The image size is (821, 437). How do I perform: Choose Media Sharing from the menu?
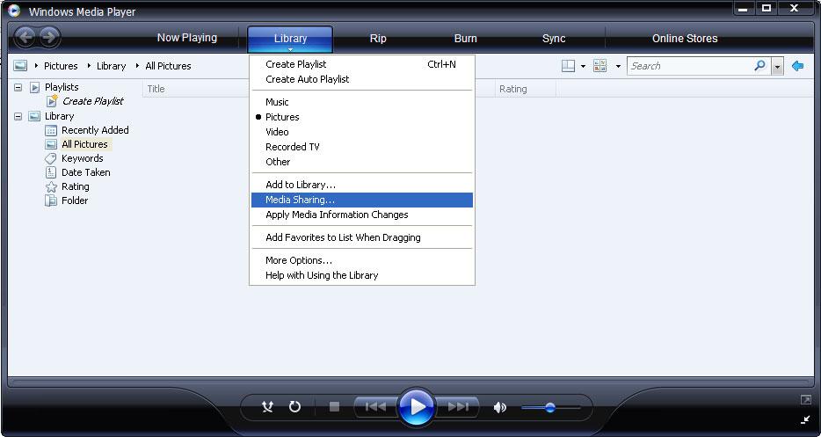[x=361, y=200]
